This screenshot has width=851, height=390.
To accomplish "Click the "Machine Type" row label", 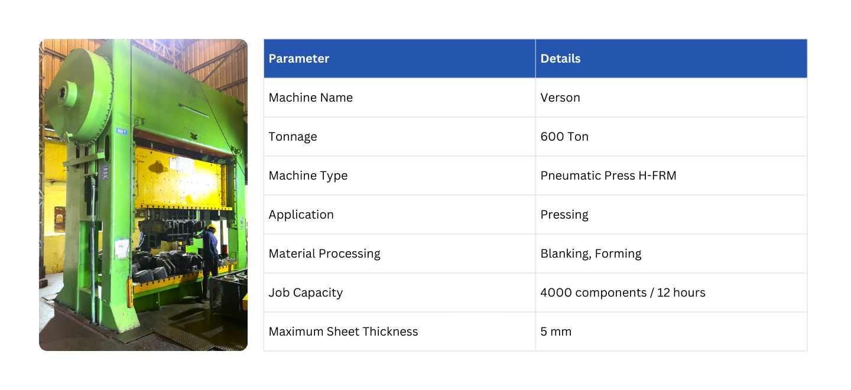I will coord(308,175).
